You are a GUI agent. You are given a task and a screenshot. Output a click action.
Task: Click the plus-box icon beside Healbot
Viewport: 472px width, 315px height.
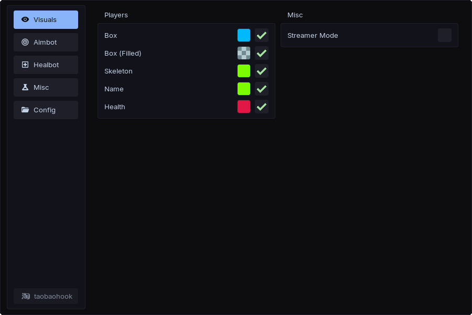click(25, 65)
